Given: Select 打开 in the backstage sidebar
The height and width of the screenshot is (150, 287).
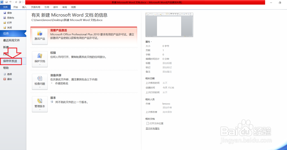Looking at the screenshot, I should pos(8,23).
